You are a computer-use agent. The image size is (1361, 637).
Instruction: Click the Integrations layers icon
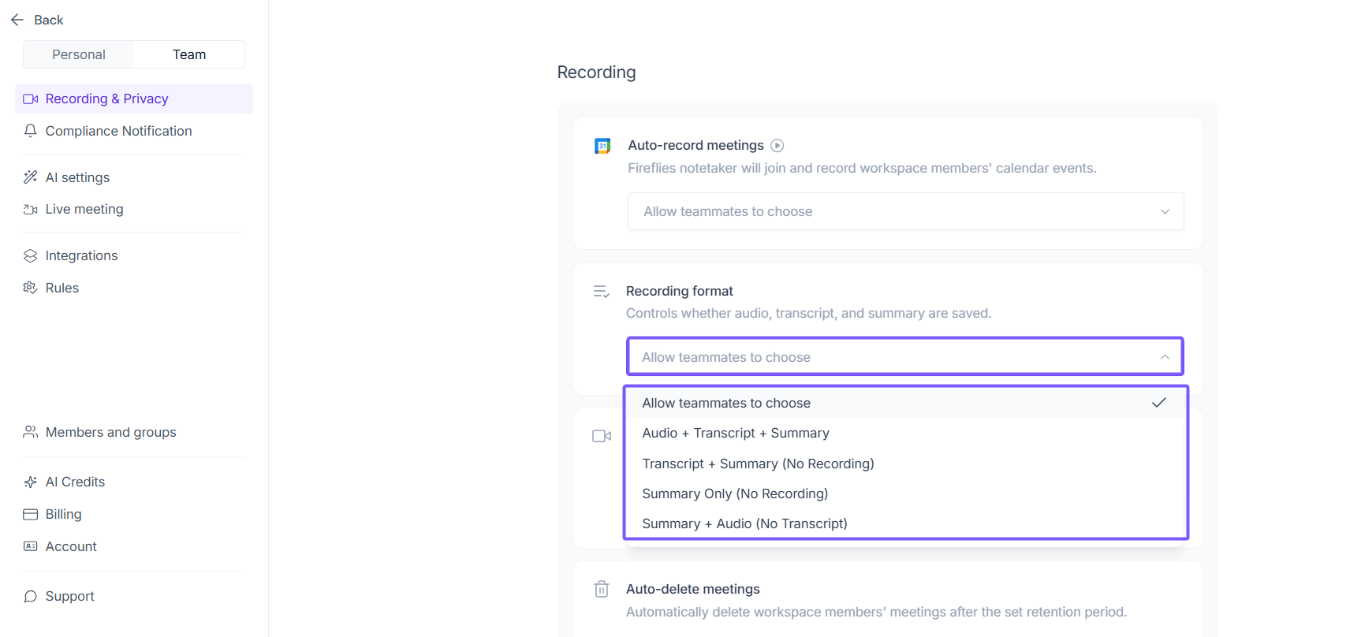(31, 256)
